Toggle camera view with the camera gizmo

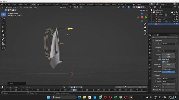pyautogui.click(x=145, y=31)
